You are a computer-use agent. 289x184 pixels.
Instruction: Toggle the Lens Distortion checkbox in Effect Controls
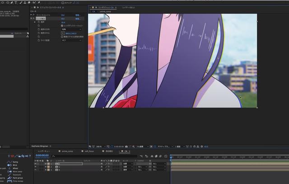(62, 26)
